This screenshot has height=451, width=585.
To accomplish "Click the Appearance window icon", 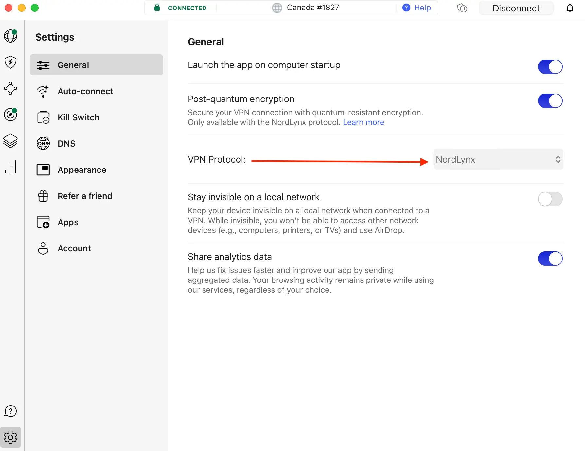I will tap(43, 170).
